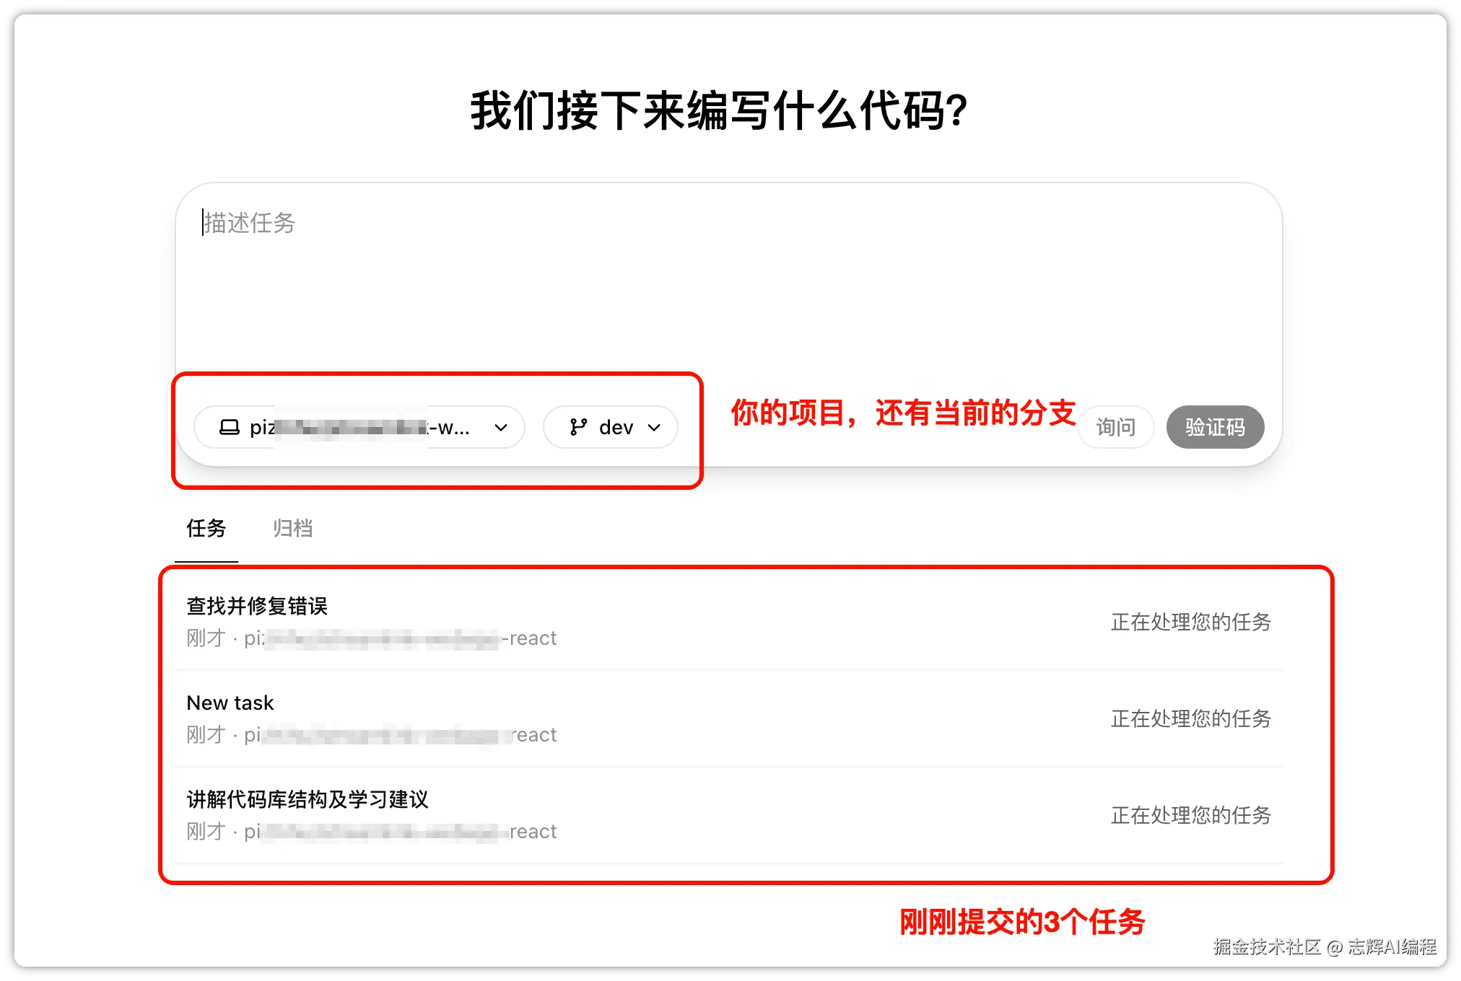Image resolution: width=1461 pixels, height=981 pixels.
Task: Open the dev branch dropdown chevron
Action: 655,427
